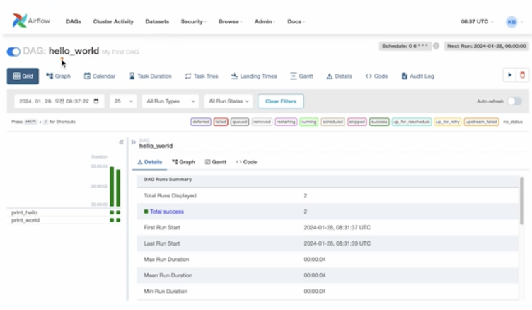The image size is (532, 310).
Task: Click the success status legend tag
Action: [x=379, y=122]
